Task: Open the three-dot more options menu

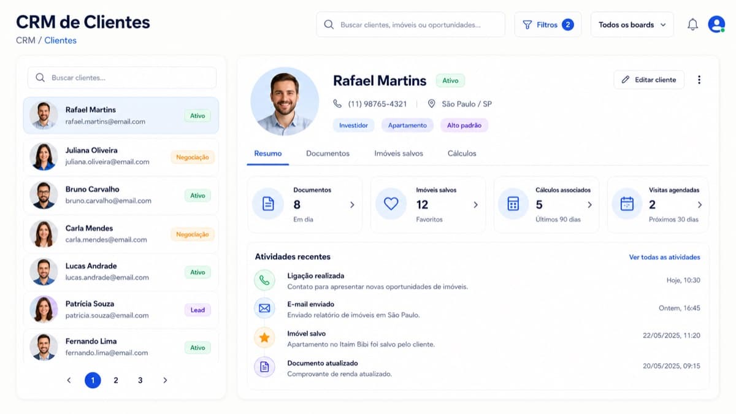Action: pos(699,80)
